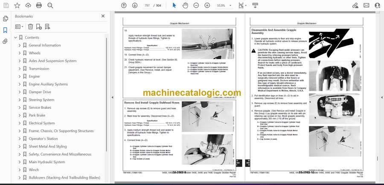Viewport: 384px width, 185px height.
Task: Jump to Main Hydraulic System bookmark
Action: coord(47,162)
